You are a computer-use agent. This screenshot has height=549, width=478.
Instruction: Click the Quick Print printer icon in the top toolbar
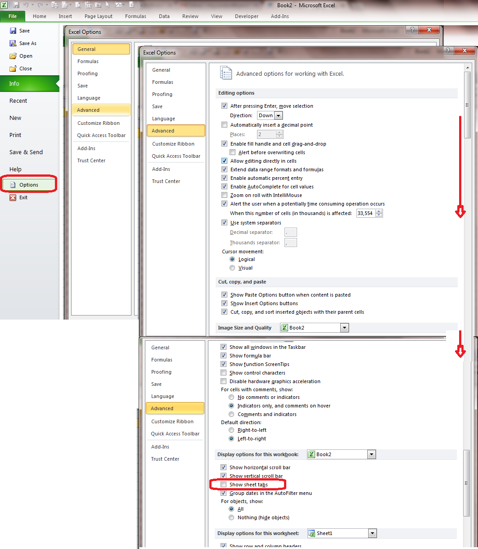click(x=55, y=5)
